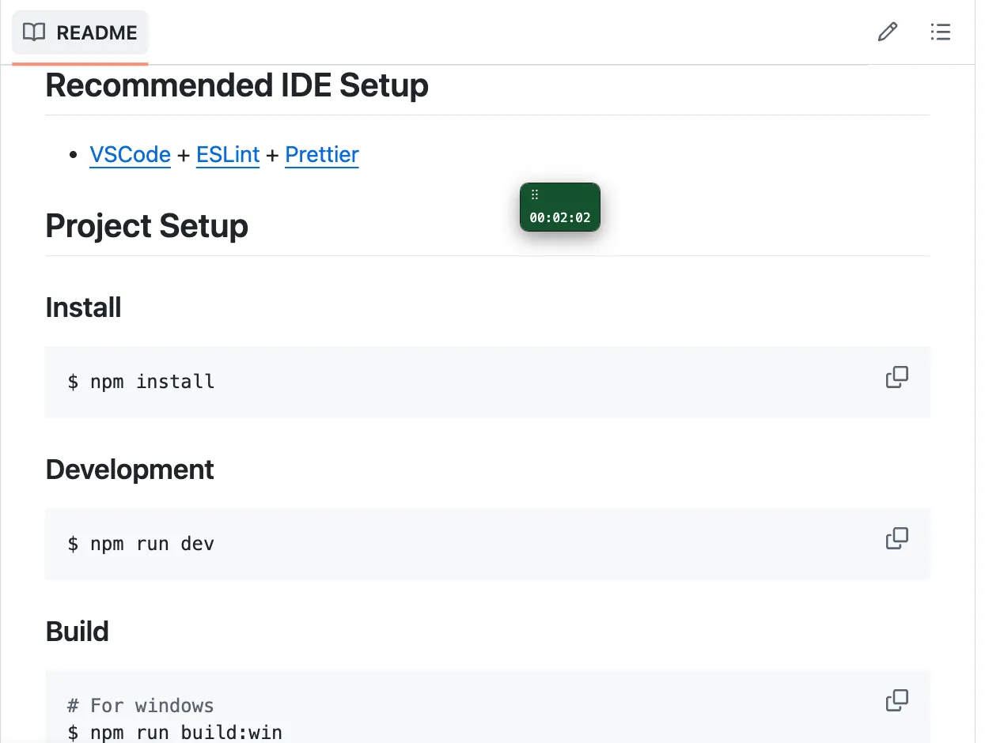Visit the Prettier link
Image resolution: width=985 pixels, height=743 pixels.
322,154
